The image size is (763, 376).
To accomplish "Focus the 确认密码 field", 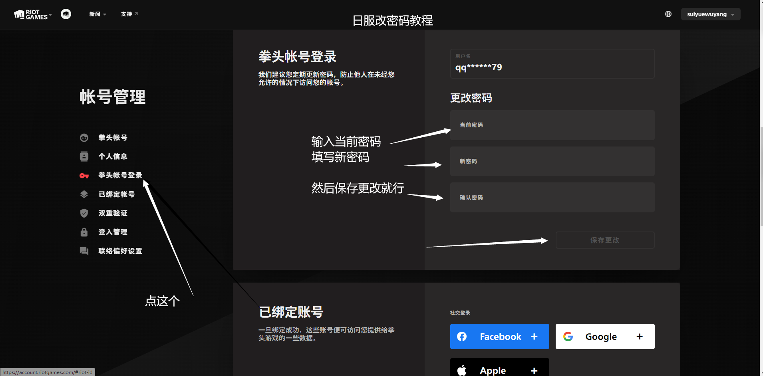I will (x=552, y=198).
